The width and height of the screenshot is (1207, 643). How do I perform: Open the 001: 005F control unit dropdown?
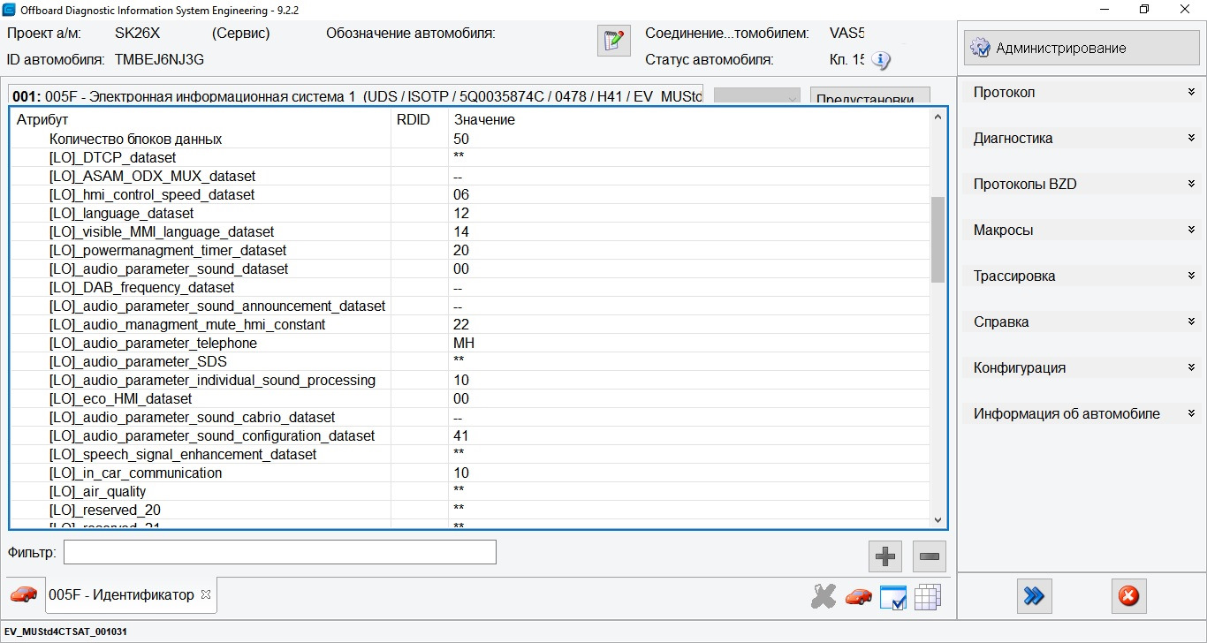[756, 96]
